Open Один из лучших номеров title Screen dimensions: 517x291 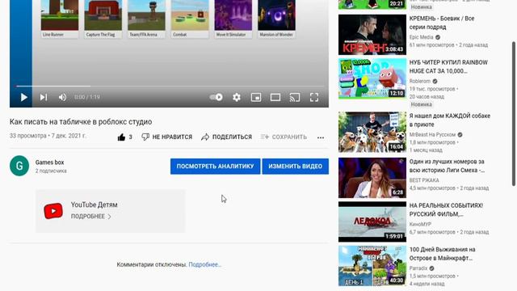tap(447, 166)
